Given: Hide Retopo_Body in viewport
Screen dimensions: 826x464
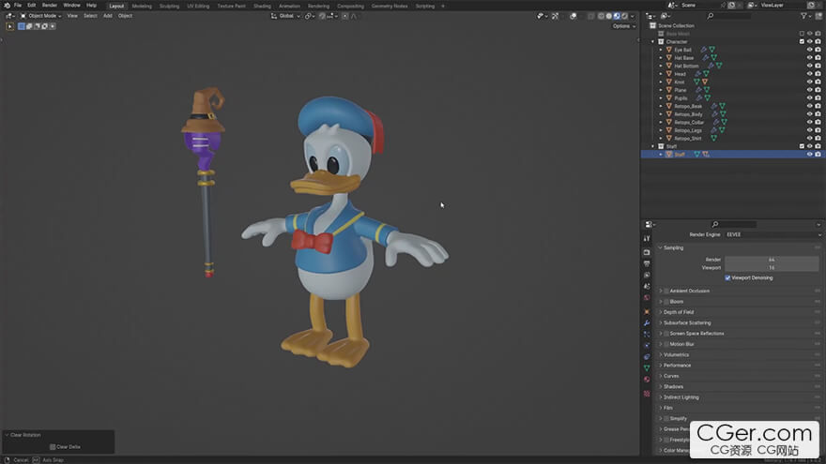Looking at the screenshot, I should (x=810, y=114).
